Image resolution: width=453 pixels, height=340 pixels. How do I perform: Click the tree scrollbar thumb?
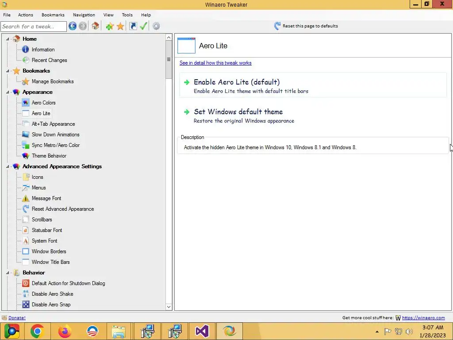(169, 60)
